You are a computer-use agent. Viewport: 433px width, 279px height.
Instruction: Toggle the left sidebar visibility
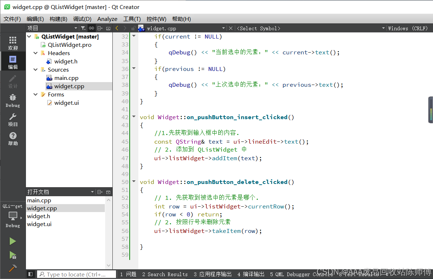(31, 274)
